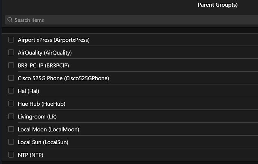Select the Local Sun checkbox

pyautogui.click(x=11, y=142)
